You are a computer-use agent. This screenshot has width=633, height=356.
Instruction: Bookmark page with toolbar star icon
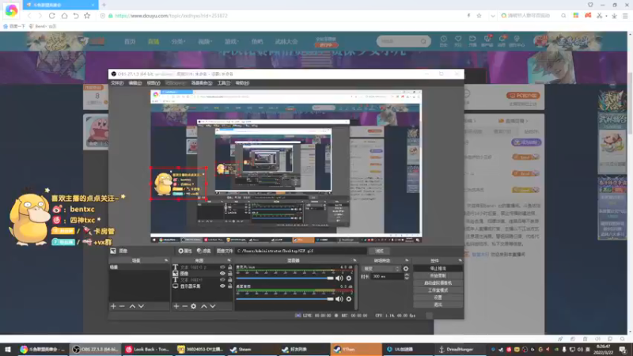coord(87,16)
